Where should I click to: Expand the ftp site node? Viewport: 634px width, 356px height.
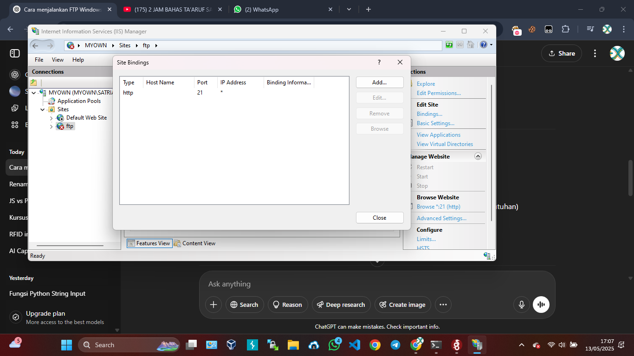[51, 127]
